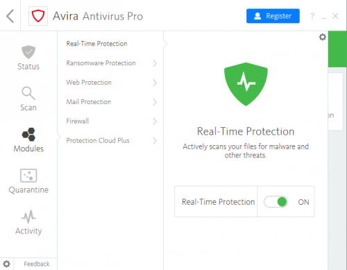Select Protection Cloud Plus module
The height and width of the screenshot is (270, 347).
98,140
